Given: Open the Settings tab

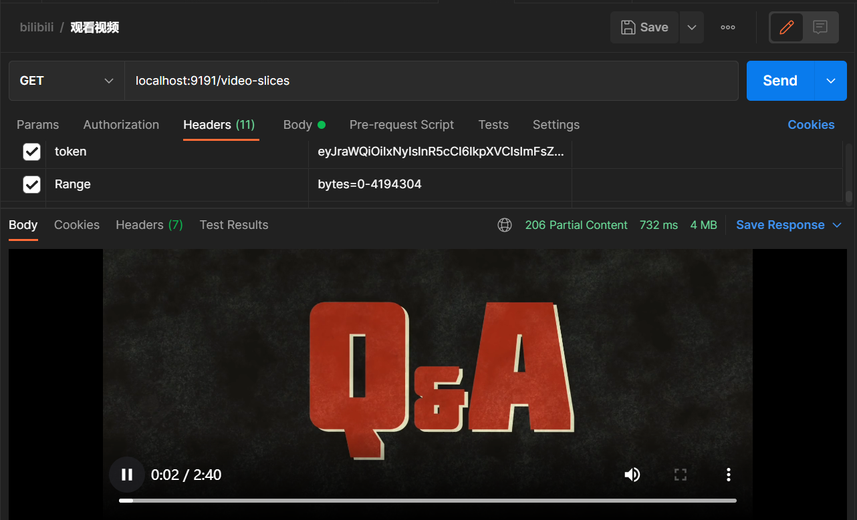Looking at the screenshot, I should point(556,125).
